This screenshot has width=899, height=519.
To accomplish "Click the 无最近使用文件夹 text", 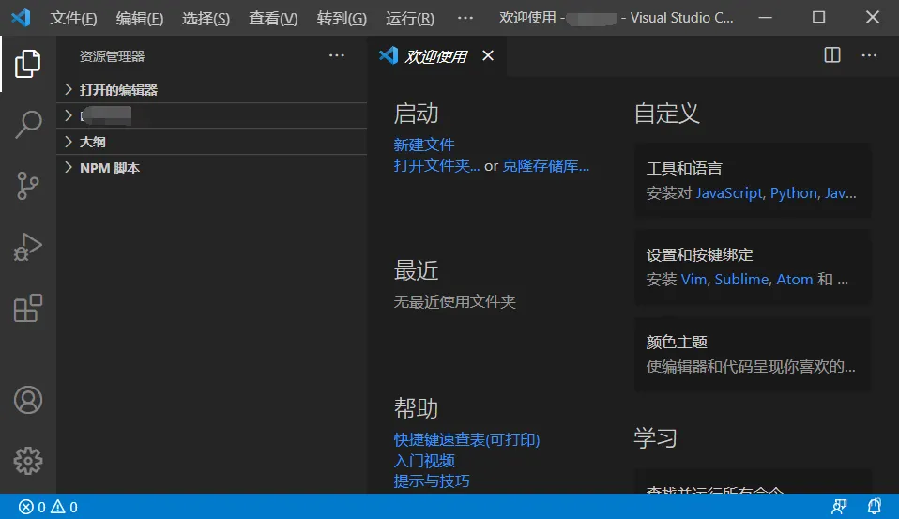I will tap(454, 301).
